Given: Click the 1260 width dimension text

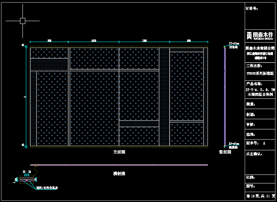Looking at the screenshot, I should pyautogui.click(x=144, y=41).
